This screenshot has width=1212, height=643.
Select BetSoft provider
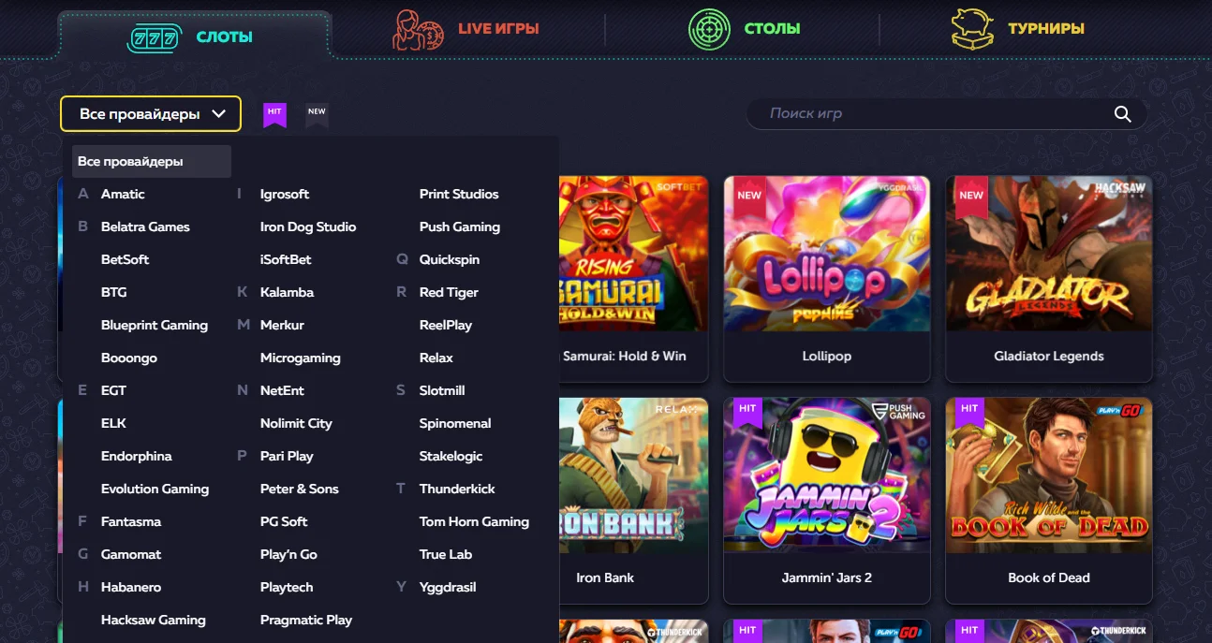click(x=125, y=259)
